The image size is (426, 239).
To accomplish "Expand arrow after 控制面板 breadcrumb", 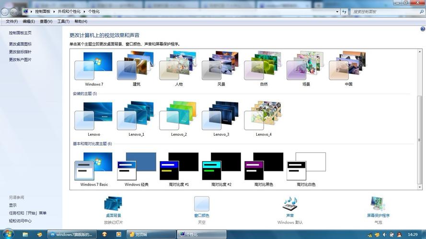I will coord(54,11).
